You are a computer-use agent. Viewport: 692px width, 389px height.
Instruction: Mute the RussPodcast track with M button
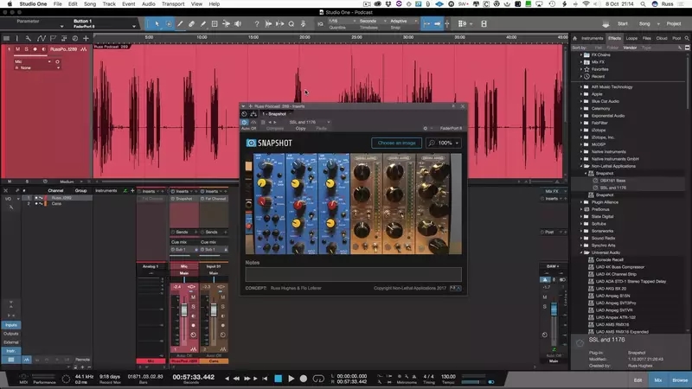17,49
